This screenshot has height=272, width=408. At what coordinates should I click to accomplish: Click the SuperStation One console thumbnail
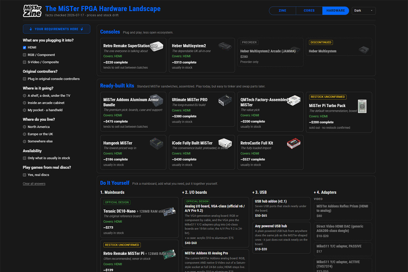[x=157, y=47]
